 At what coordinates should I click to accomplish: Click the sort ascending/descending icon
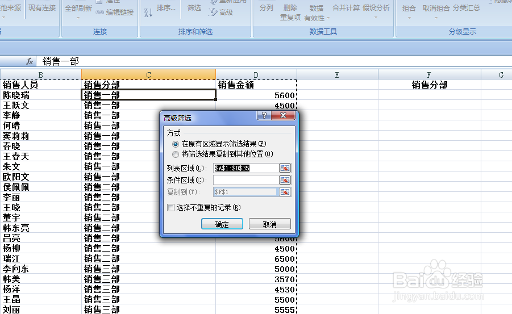point(148,12)
